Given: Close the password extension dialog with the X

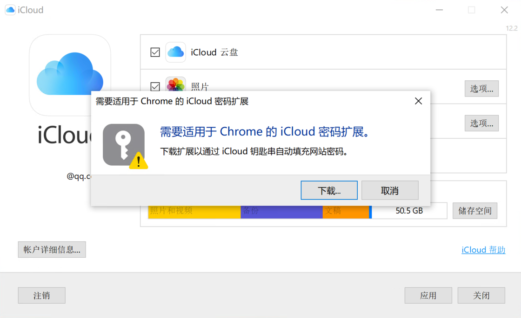Looking at the screenshot, I should (418, 101).
